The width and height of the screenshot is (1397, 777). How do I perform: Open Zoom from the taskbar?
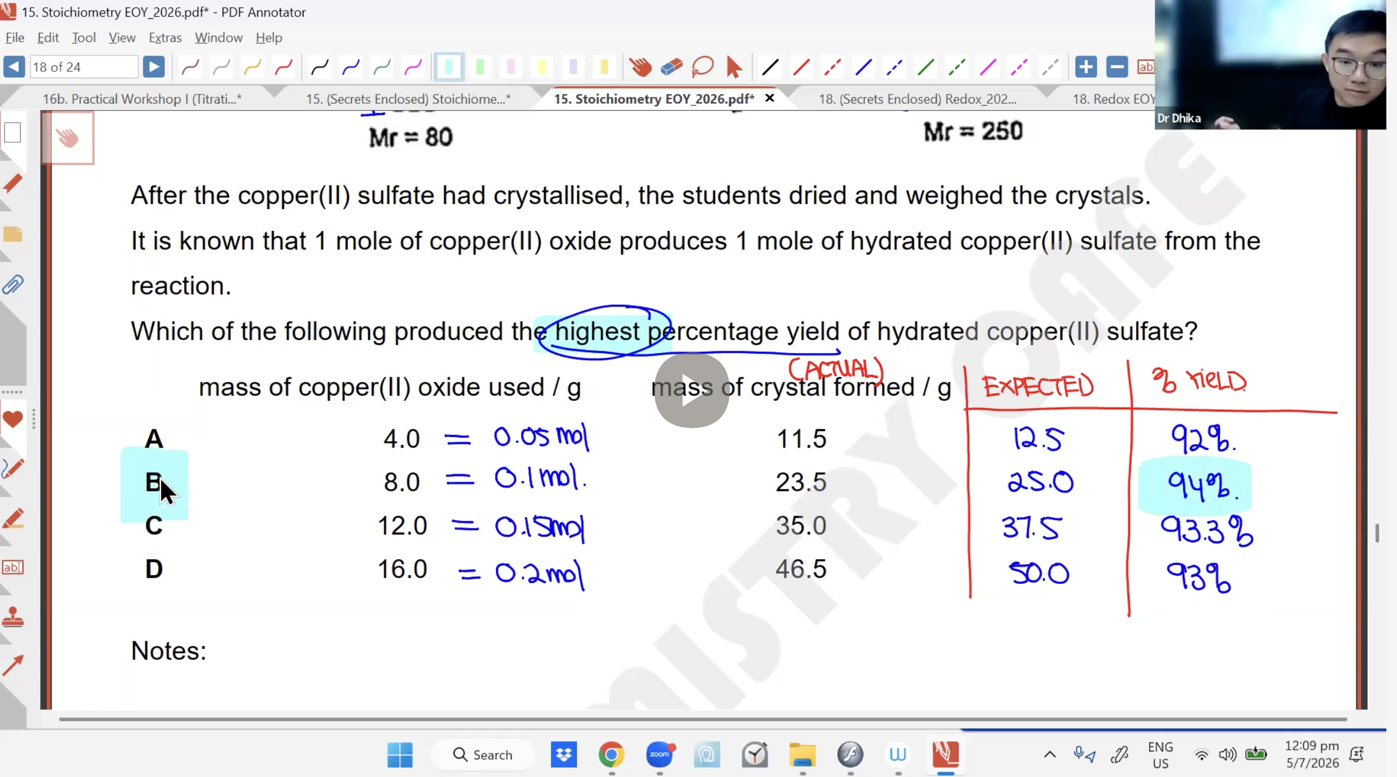pos(659,755)
